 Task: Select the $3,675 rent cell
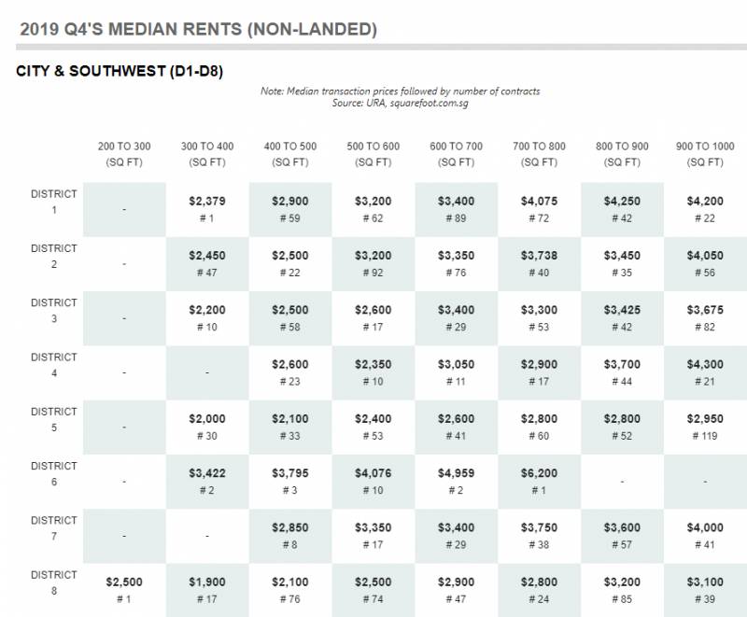[x=705, y=317]
